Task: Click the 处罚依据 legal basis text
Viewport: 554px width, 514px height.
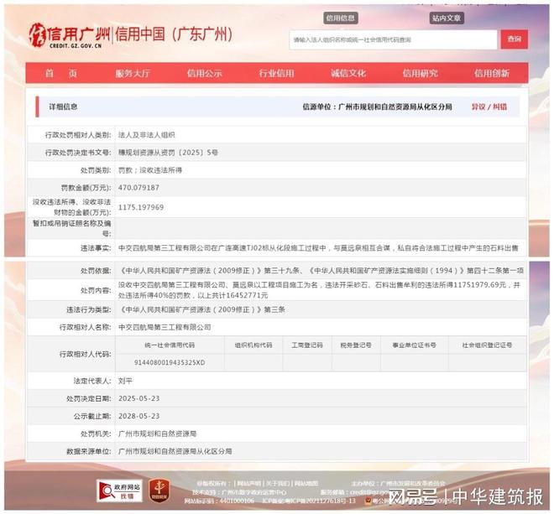Action: coord(321,271)
